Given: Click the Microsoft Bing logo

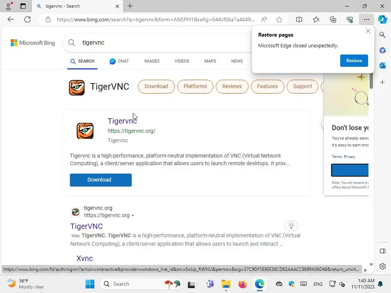Looking at the screenshot, I should 33,43.
